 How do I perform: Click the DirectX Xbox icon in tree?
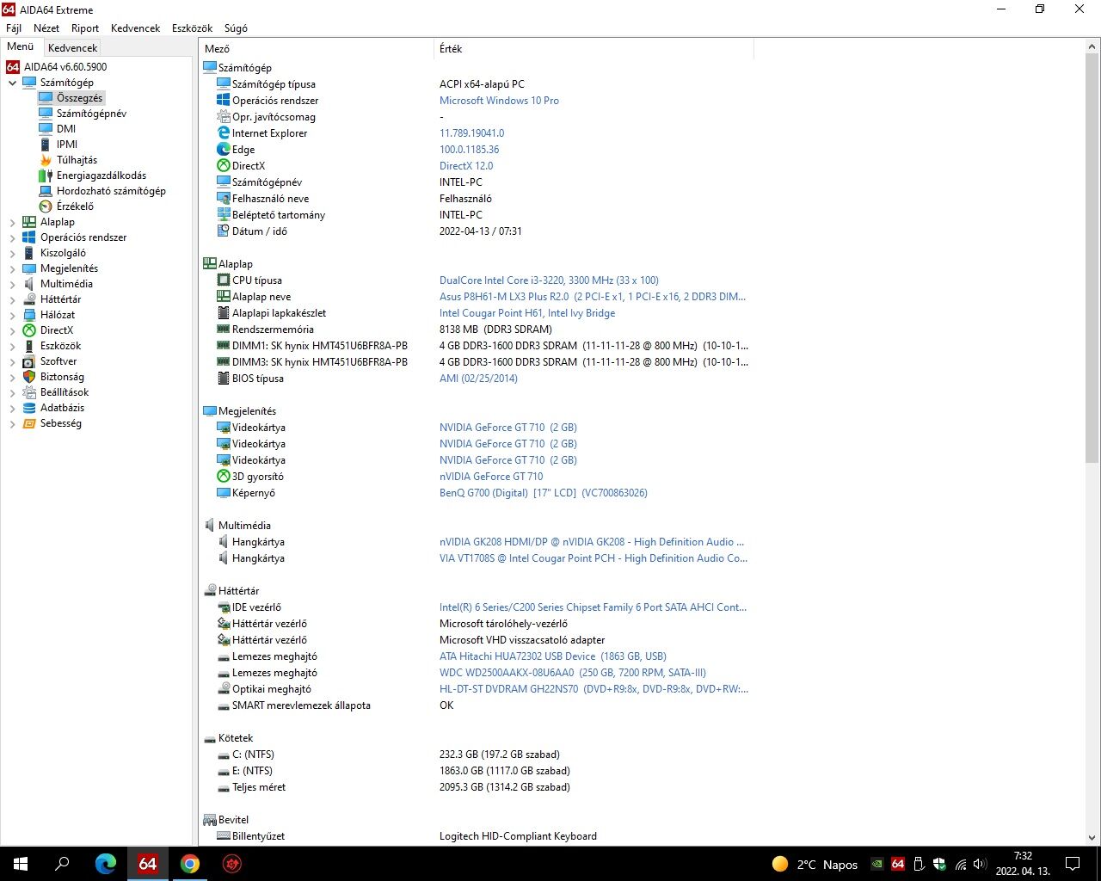[29, 330]
